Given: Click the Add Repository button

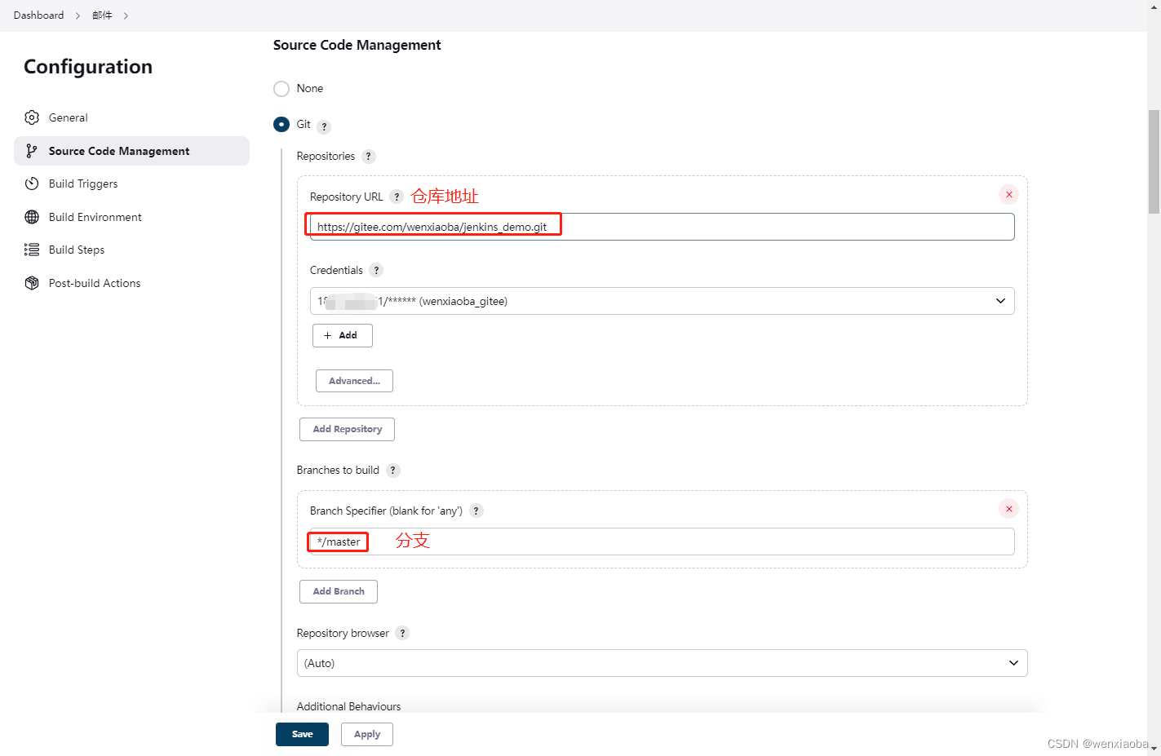Looking at the screenshot, I should 348,429.
